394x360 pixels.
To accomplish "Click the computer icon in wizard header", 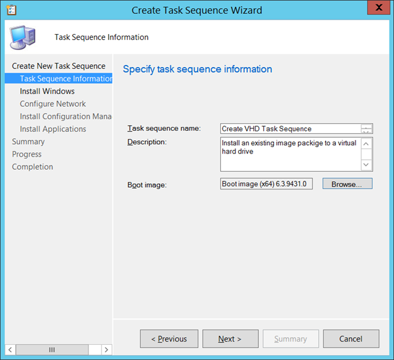I will [x=22, y=37].
